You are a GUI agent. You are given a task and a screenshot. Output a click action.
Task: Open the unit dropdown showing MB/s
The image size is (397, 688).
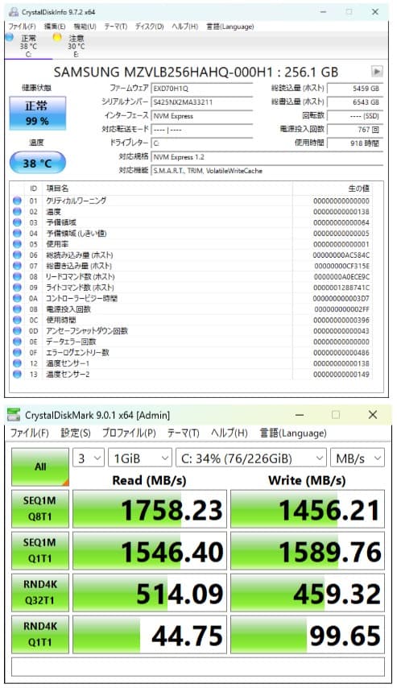tap(358, 458)
